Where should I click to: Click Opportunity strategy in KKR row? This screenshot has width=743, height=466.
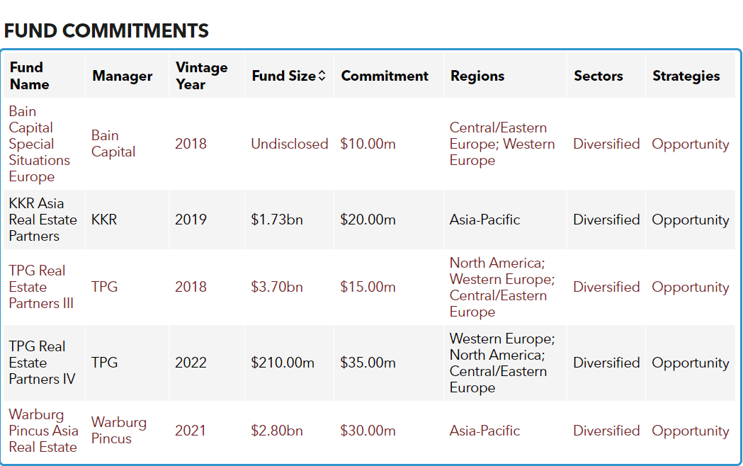point(691,220)
